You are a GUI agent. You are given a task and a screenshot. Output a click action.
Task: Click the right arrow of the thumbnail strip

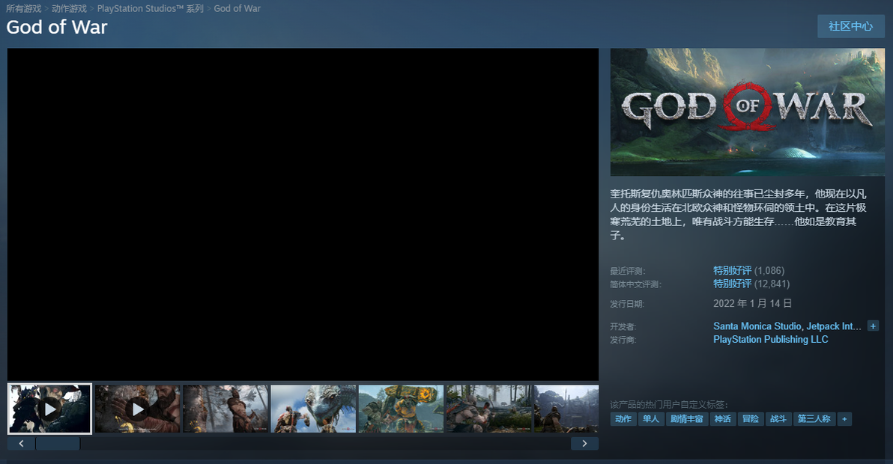(x=584, y=444)
